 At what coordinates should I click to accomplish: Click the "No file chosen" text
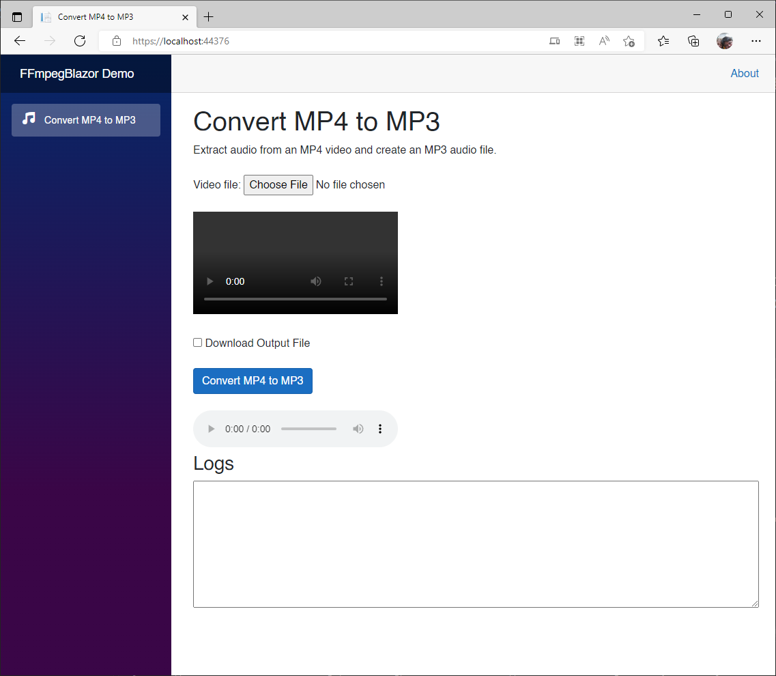coord(350,185)
